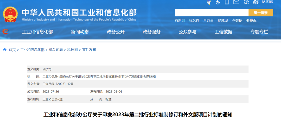Open the 专题专栏 navigation menu

[259, 32]
